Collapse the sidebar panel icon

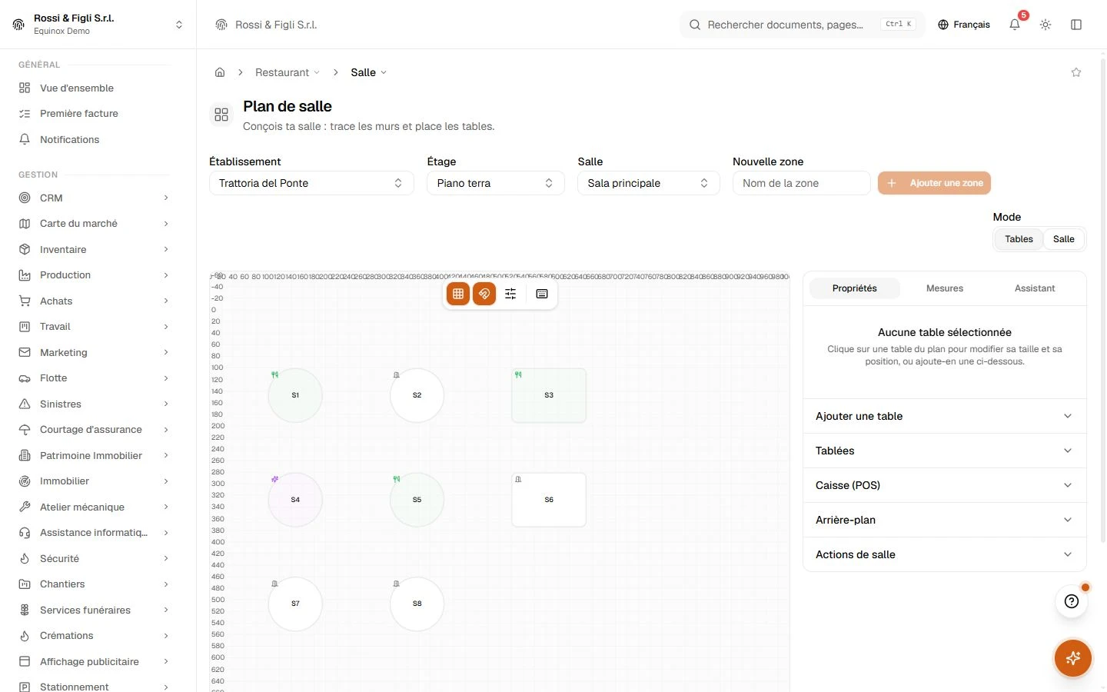tap(1076, 25)
